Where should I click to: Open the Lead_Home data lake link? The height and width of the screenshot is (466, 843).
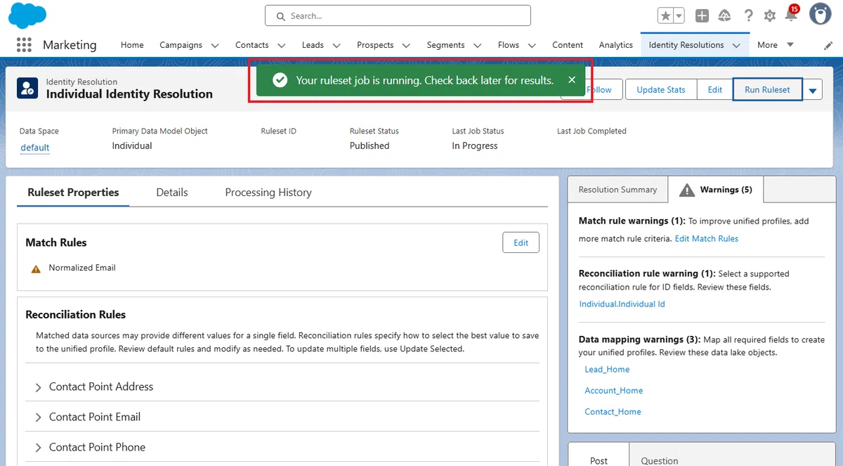(x=607, y=370)
